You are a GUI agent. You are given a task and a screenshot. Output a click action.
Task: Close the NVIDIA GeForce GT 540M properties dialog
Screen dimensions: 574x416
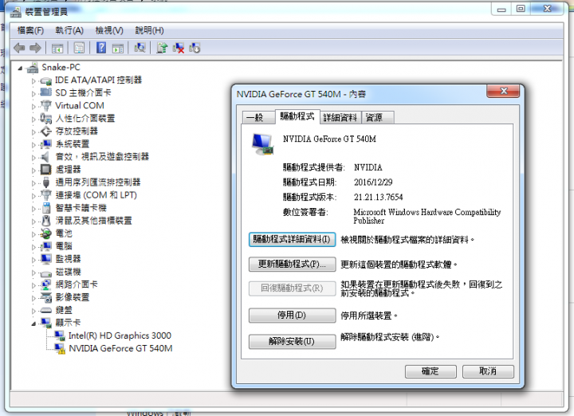503,91
